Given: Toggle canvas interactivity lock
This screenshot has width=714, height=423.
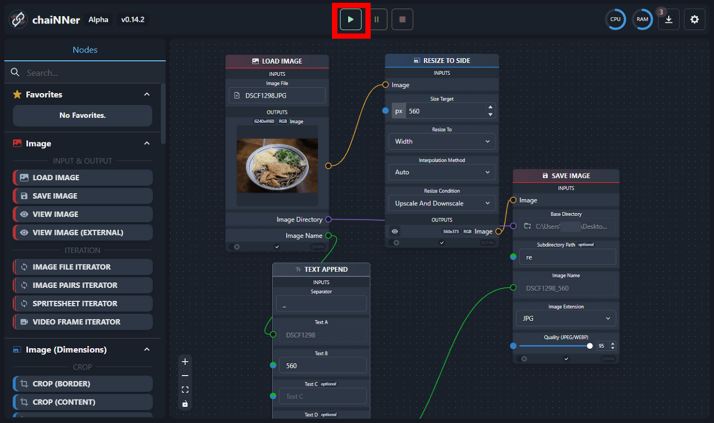Looking at the screenshot, I should tap(185, 403).
